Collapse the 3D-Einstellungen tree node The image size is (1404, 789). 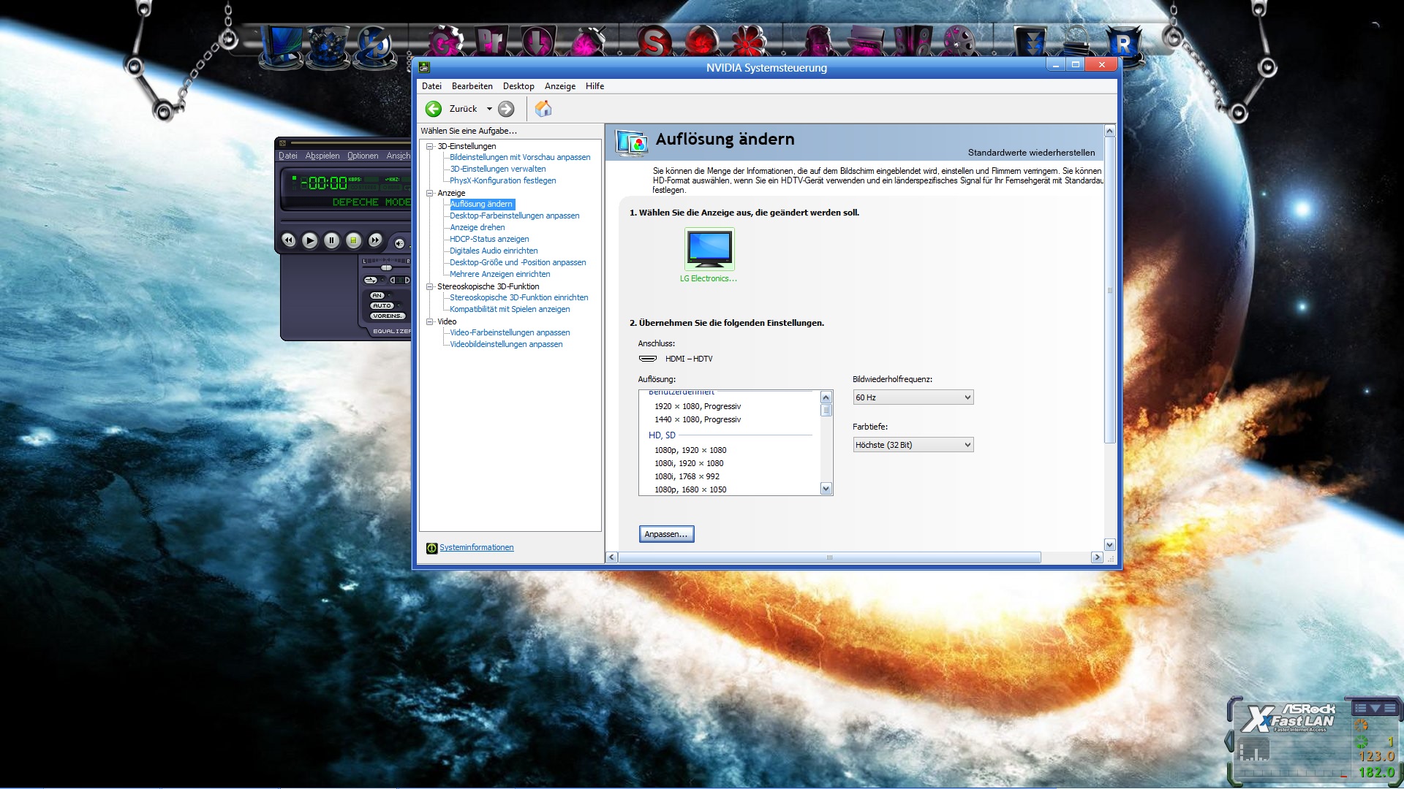[430, 146]
